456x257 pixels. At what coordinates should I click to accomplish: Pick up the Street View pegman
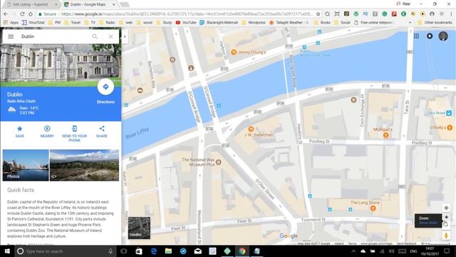pos(446,236)
